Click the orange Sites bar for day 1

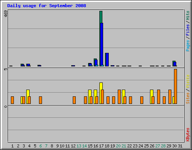(12, 100)
